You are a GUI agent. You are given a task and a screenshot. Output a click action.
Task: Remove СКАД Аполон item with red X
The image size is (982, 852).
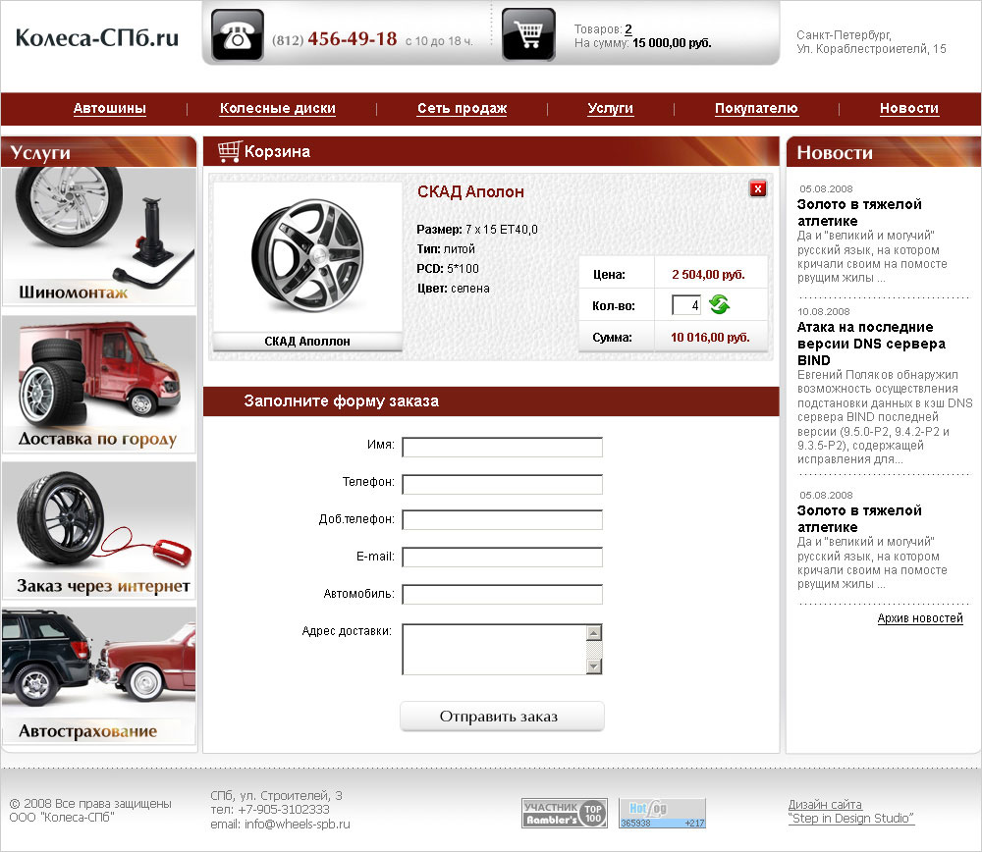click(758, 188)
